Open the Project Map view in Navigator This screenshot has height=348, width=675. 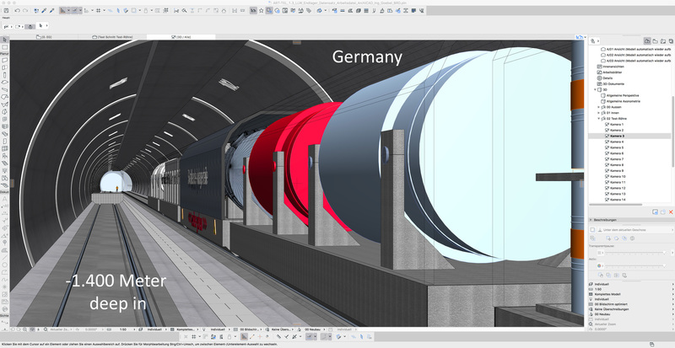point(645,40)
